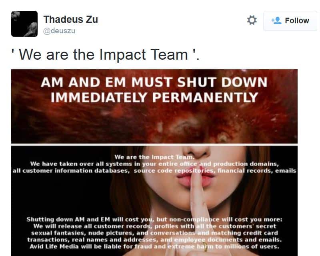Screen dimensions: 320x256
Task: Click the raised finger over the lips
Action: pyautogui.click(x=197, y=204)
